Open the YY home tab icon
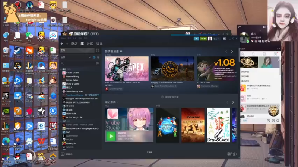The height and width of the screenshot is (167, 298). click(x=242, y=54)
